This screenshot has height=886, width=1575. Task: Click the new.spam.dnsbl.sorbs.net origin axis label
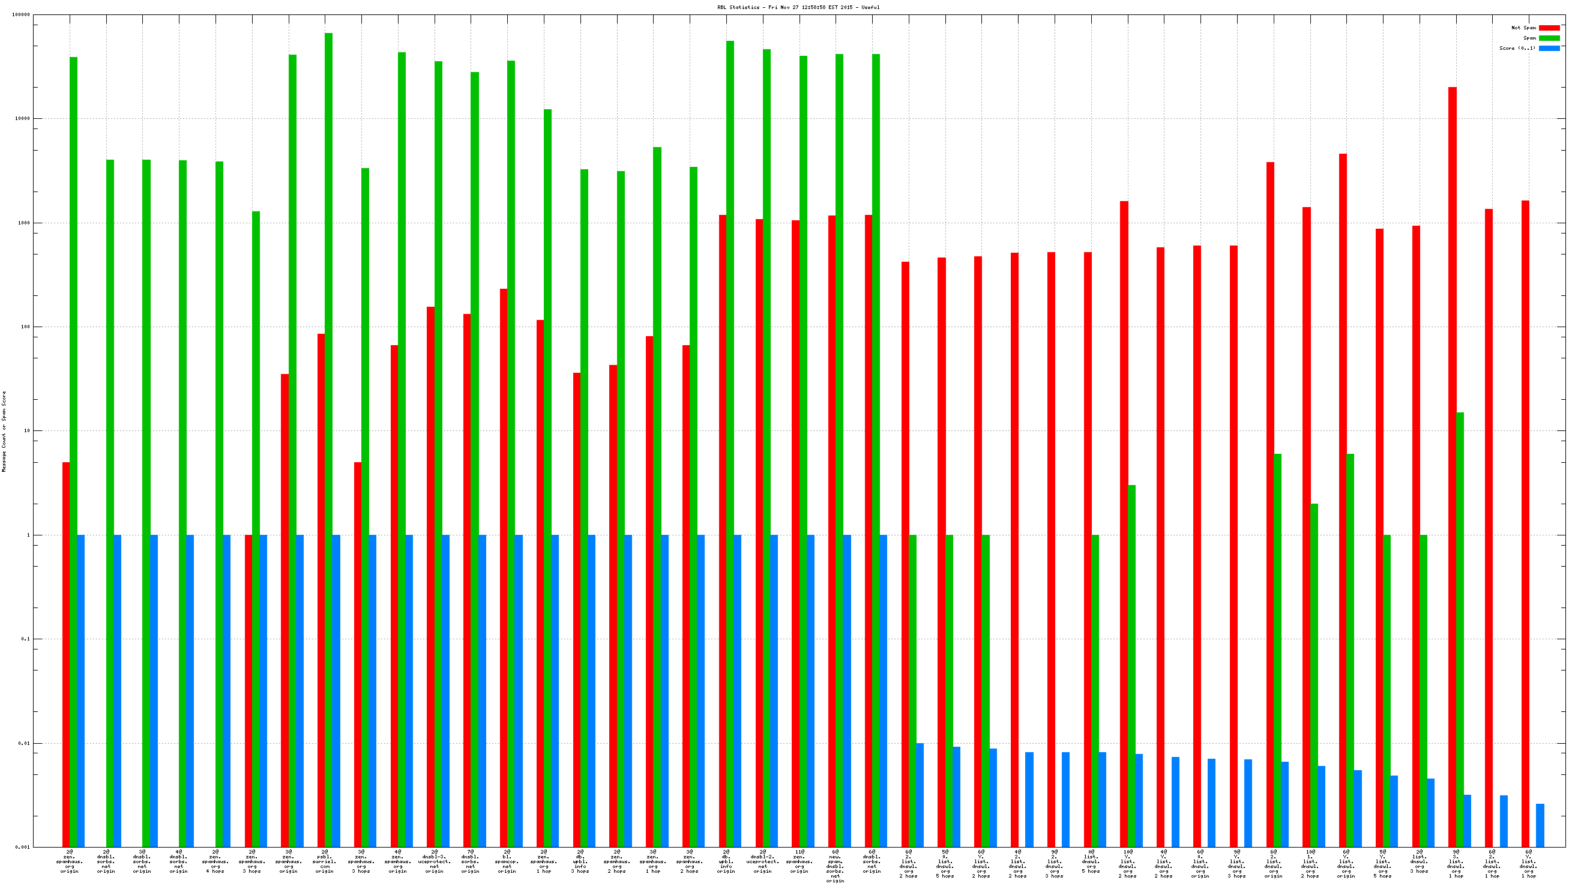click(x=835, y=866)
